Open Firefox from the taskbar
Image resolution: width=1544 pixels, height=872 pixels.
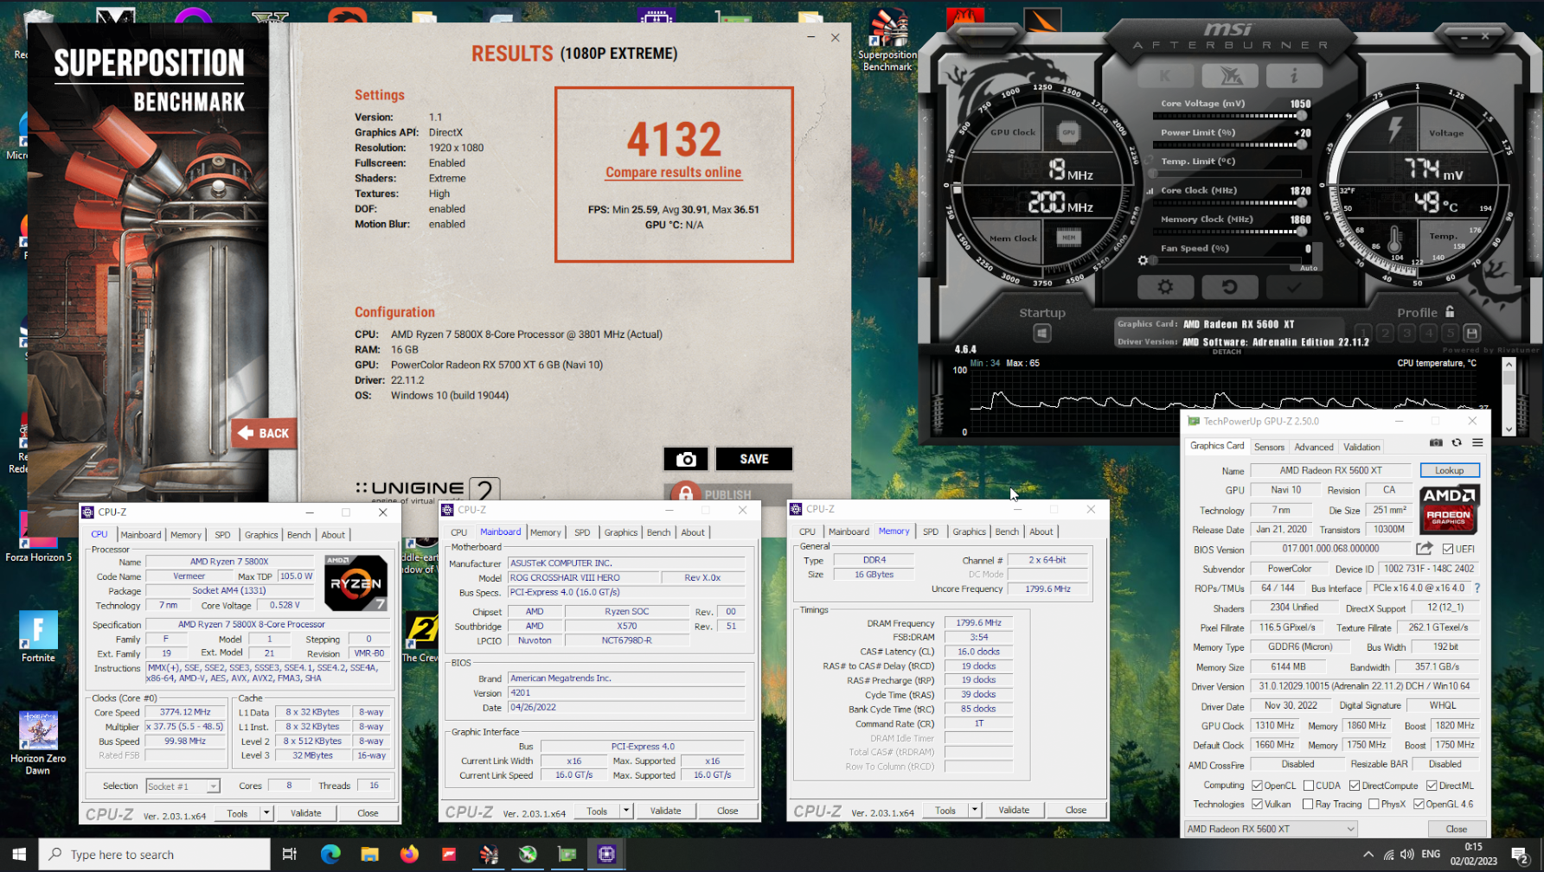pyautogui.click(x=409, y=854)
